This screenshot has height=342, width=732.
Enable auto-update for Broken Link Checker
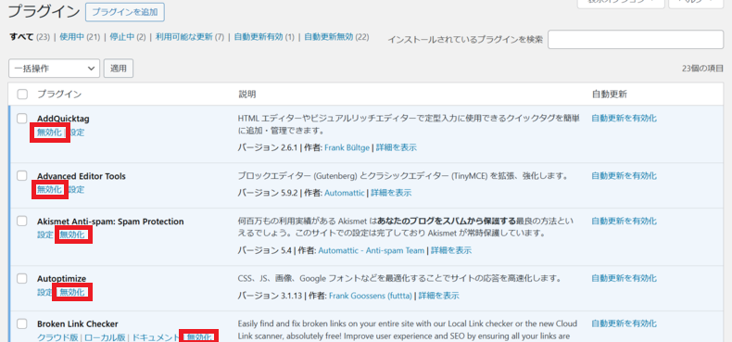click(x=625, y=323)
